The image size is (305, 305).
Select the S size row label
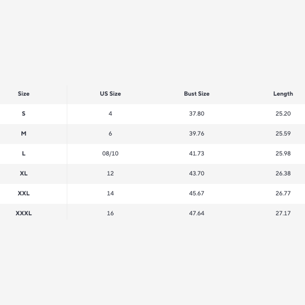23,114
